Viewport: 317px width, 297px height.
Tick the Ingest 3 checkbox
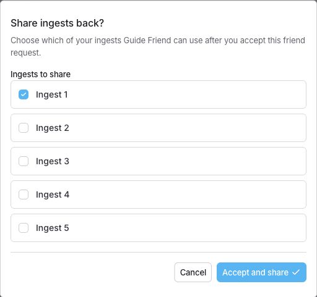click(24, 161)
